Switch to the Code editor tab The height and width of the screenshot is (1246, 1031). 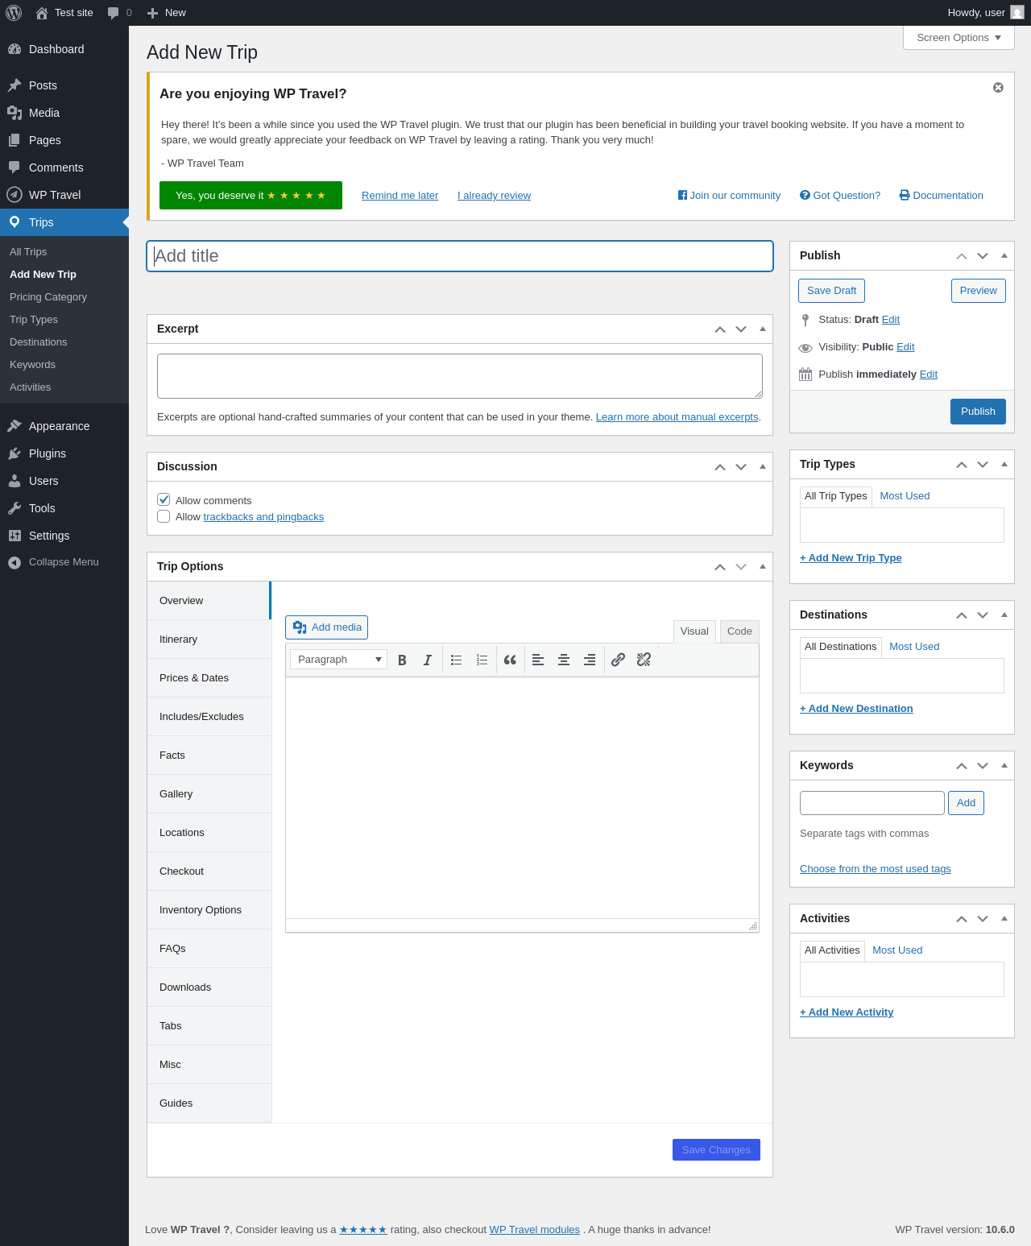coord(739,631)
